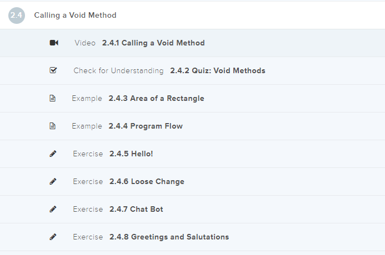Click the pencil icon beside the Hello! exercise
This screenshot has height=255, width=385.
pyautogui.click(x=53, y=154)
